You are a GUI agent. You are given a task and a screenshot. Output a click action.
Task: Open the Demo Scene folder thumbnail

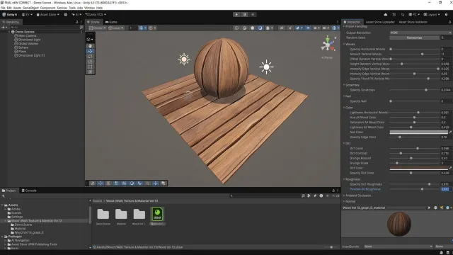[x=103, y=214]
